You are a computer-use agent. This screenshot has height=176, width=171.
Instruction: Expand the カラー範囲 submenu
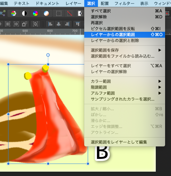(x=125, y=81)
